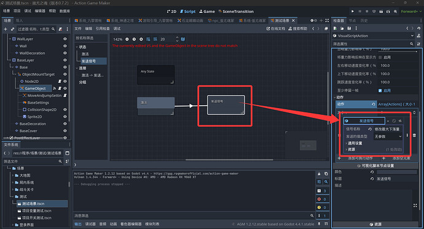The width and height of the screenshot is (424, 229).
Task: Zoom out the visual script graph
Action: point(127,39)
